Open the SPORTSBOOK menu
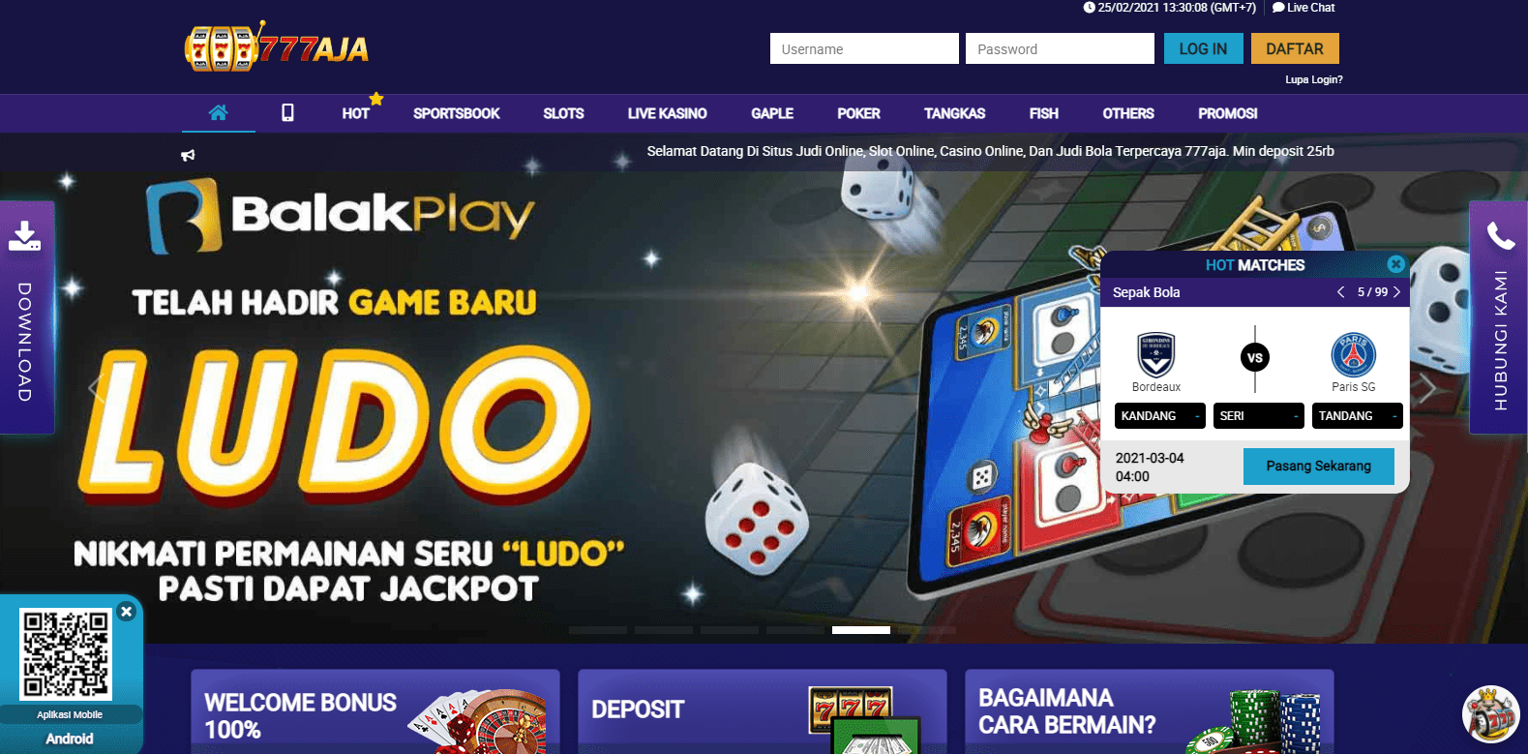 [457, 113]
